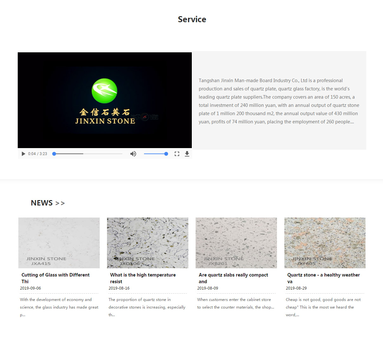Click the date 2019-08-29
Viewport: 383px width, 339px height.
[x=296, y=288]
